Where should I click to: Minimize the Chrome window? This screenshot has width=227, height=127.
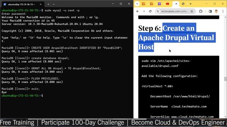pos(206,4)
